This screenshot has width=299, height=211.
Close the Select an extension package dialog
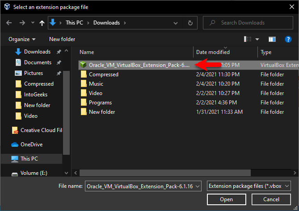(292, 7)
